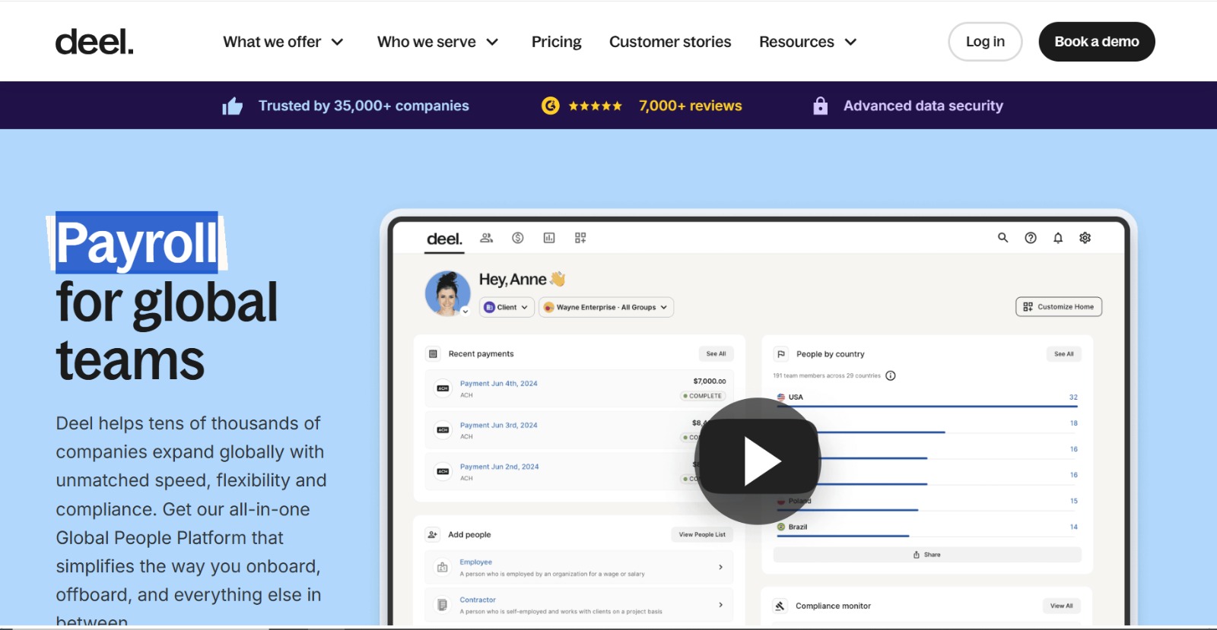Click the Brazil country row
The height and width of the screenshot is (630, 1217).
[927, 529]
